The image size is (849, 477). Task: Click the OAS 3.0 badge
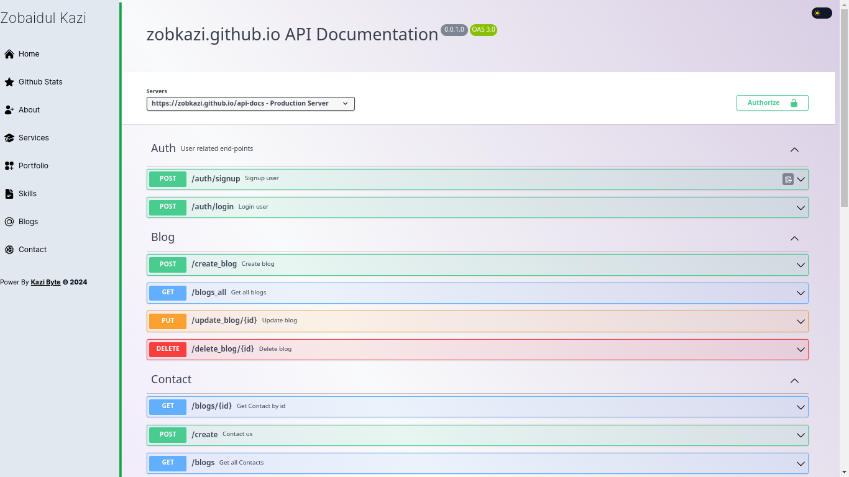(484, 30)
